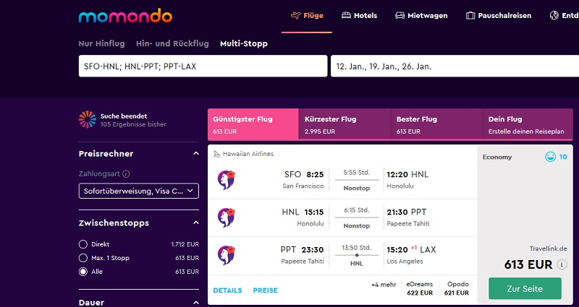The image size is (579, 307).
Task: Click the colorful search status spinner icon
Action: (88, 119)
